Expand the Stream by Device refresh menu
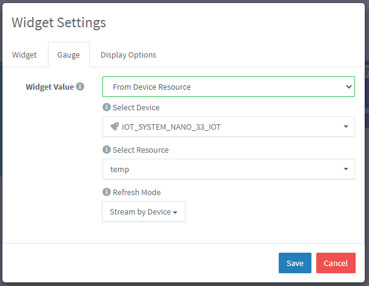369x286 pixels. coord(144,212)
